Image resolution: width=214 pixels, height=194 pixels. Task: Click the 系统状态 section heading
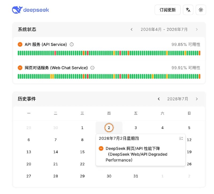(27, 29)
